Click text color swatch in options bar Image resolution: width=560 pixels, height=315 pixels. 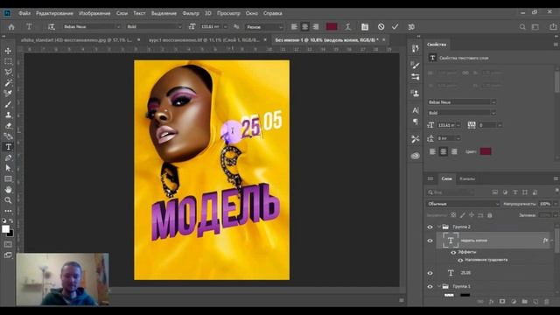pyautogui.click(x=332, y=27)
